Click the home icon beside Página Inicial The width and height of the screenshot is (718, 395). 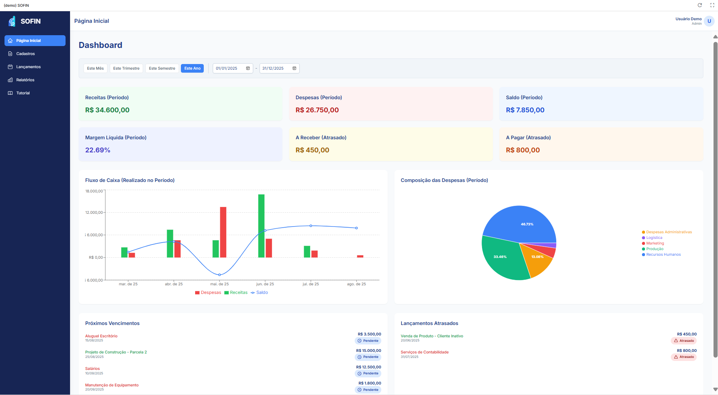point(10,41)
